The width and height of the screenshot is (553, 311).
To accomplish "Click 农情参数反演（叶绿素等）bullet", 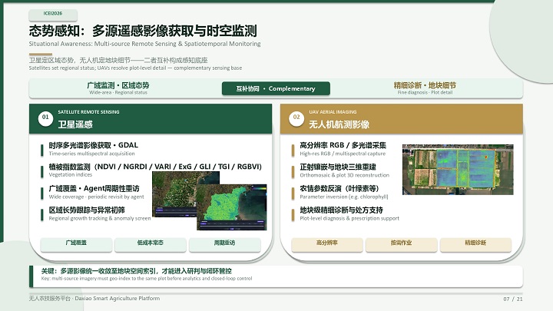I will (339, 188).
